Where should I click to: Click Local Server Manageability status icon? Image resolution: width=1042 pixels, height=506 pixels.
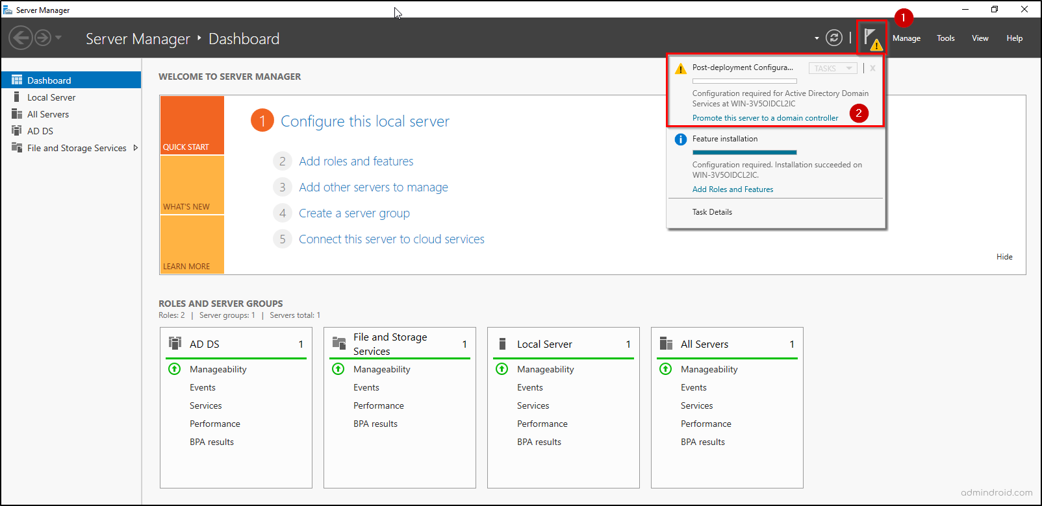[x=502, y=369]
